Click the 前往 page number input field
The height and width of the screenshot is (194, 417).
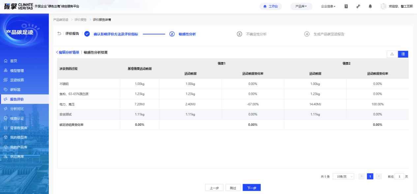(399, 177)
